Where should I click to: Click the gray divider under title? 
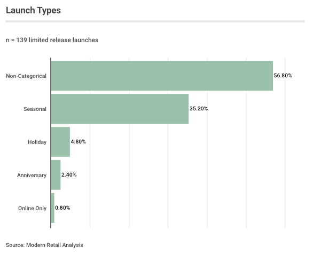pyautogui.click(x=155, y=21)
